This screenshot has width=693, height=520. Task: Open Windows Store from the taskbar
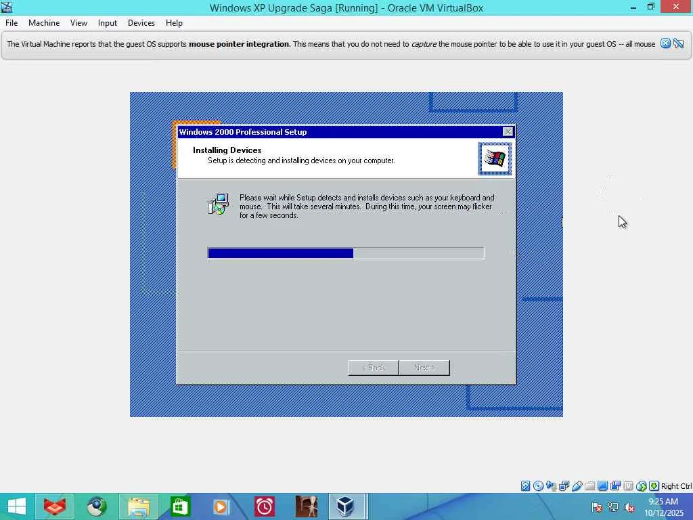179,506
